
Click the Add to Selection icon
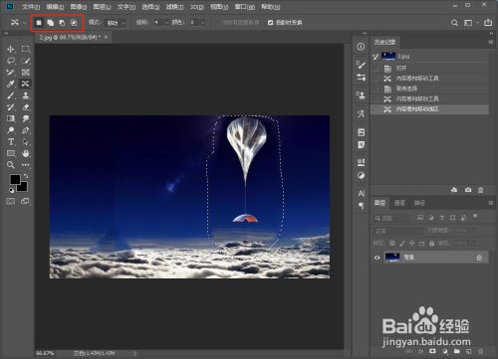coord(51,23)
